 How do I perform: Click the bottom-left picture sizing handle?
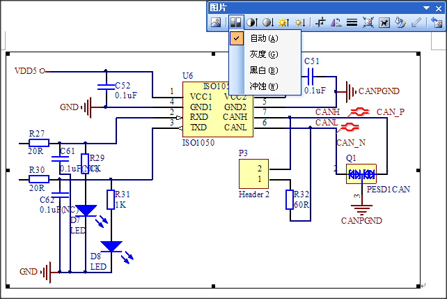8,286
